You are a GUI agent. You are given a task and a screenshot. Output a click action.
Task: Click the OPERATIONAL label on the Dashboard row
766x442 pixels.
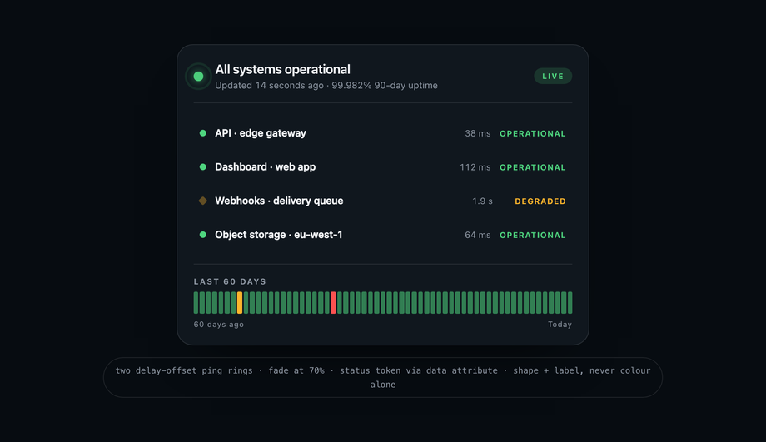pos(533,167)
